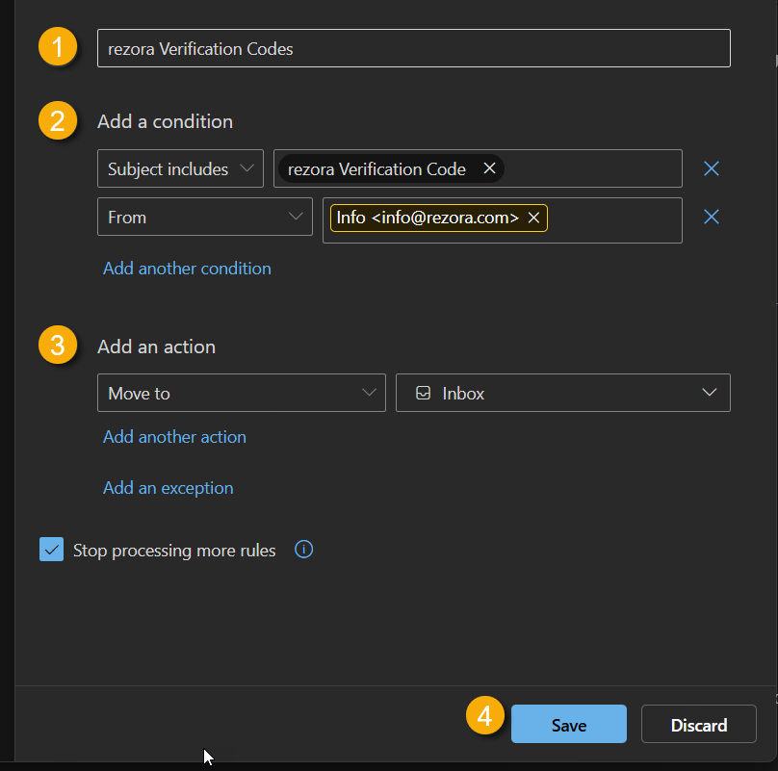The image size is (778, 771).
Task: Discard the rule changes
Action: click(x=699, y=724)
